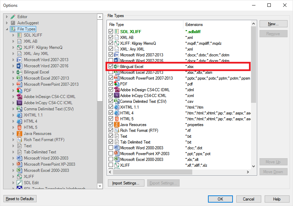This screenshot has height=206, width=293.
Task: Click the Editor pencil icon in tree
Action: pyautogui.click(x=13, y=17)
